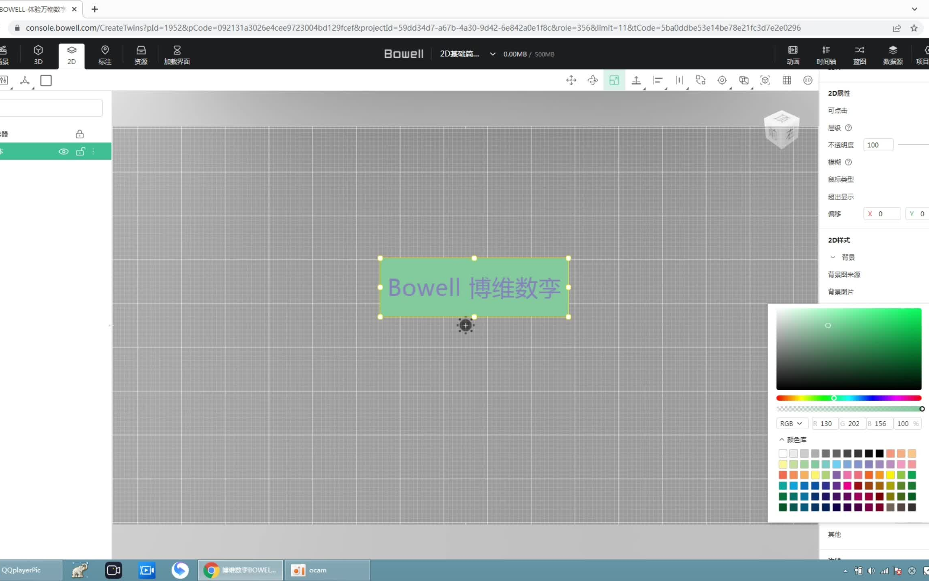This screenshot has width=929, height=581.
Task: Click the hierarchy tree icon in left toolbar
Action: (x=25, y=80)
